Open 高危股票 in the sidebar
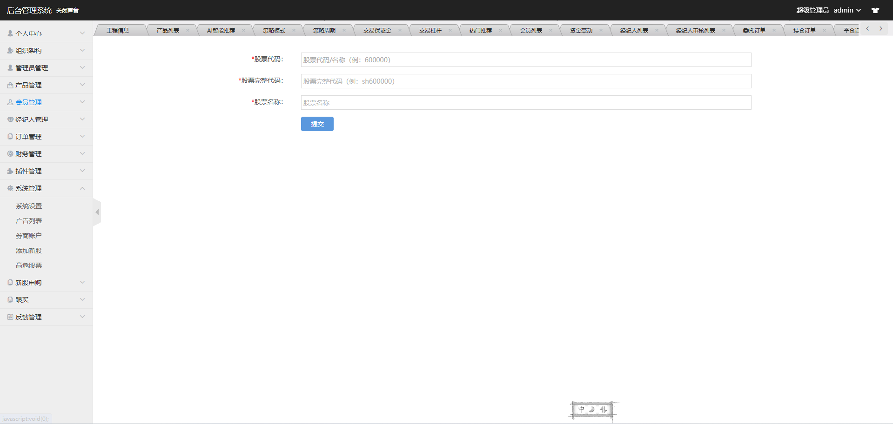 click(29, 265)
